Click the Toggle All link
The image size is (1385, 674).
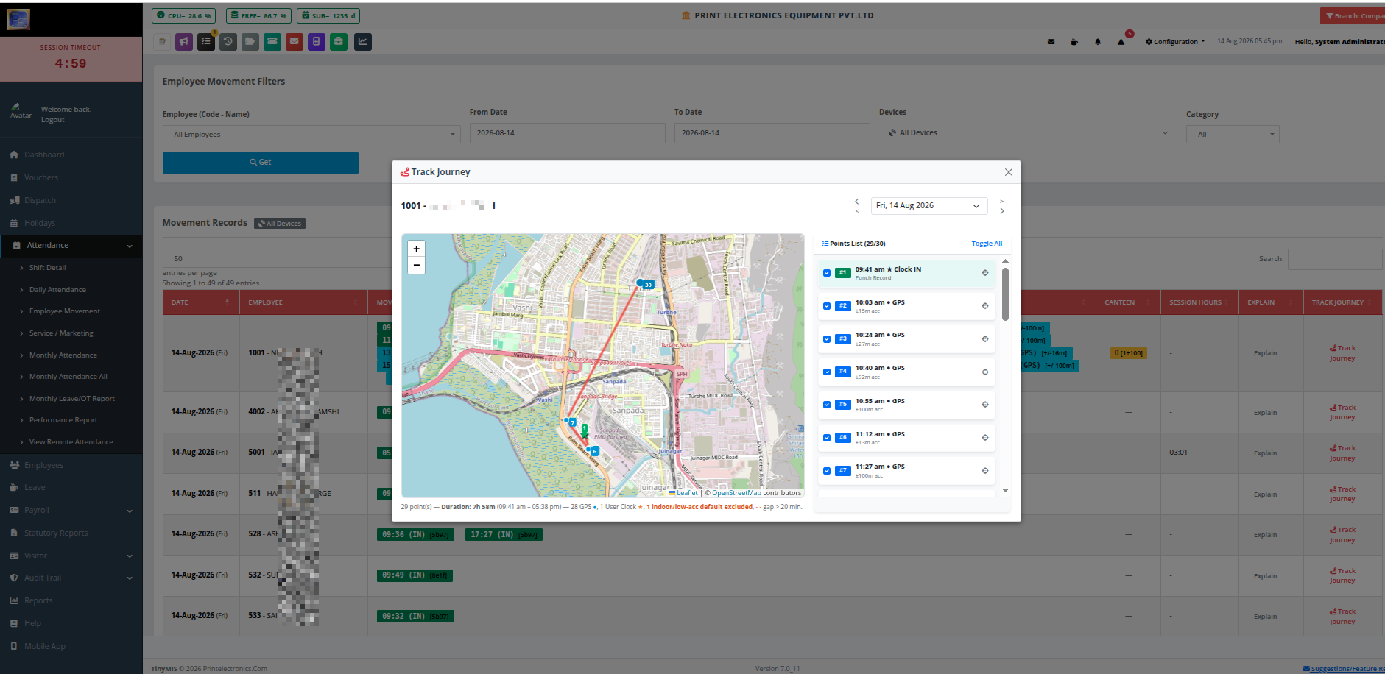[987, 244]
